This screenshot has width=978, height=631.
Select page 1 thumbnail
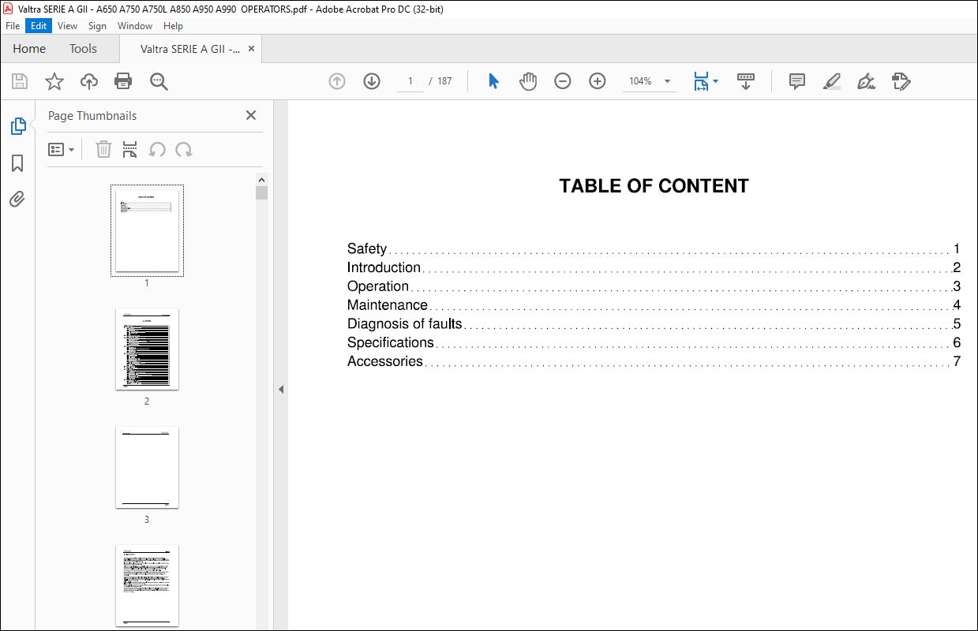coord(147,231)
